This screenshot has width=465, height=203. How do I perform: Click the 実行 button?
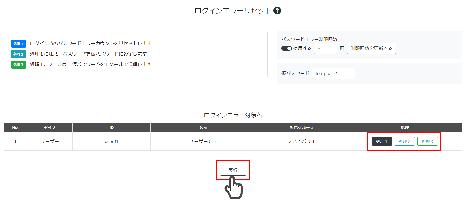pyautogui.click(x=233, y=170)
